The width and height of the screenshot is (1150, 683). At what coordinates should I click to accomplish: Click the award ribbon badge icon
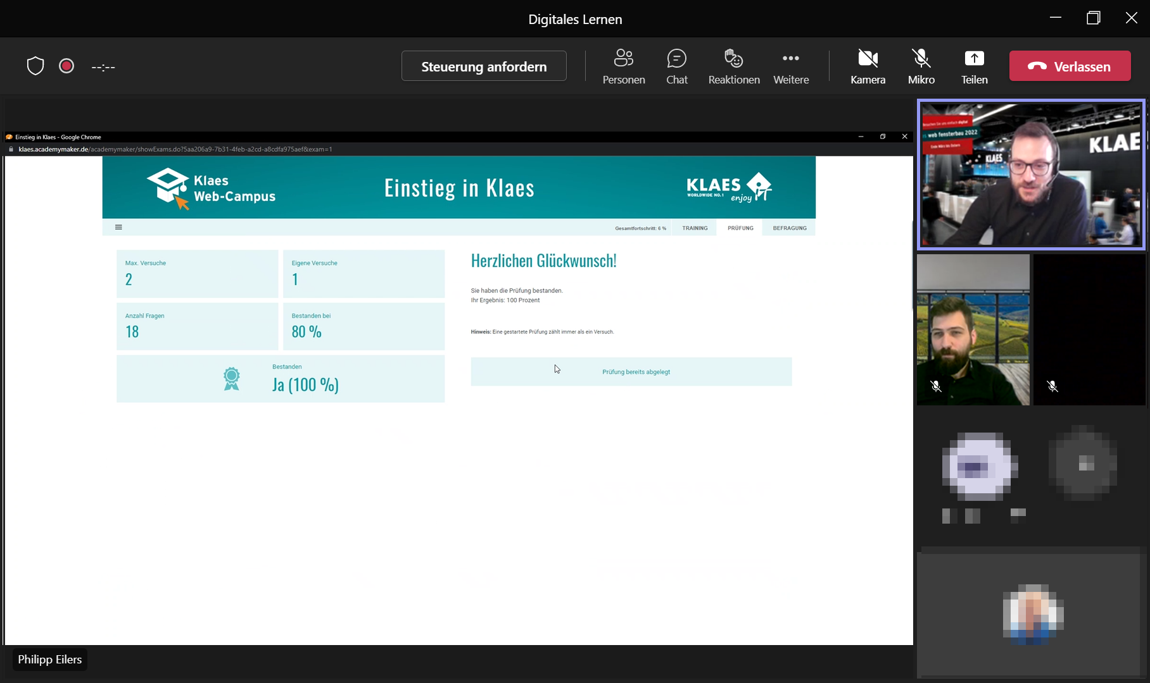(x=232, y=379)
